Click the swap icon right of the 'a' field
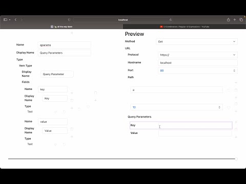The height and width of the screenshot is (184, 246). point(228,90)
